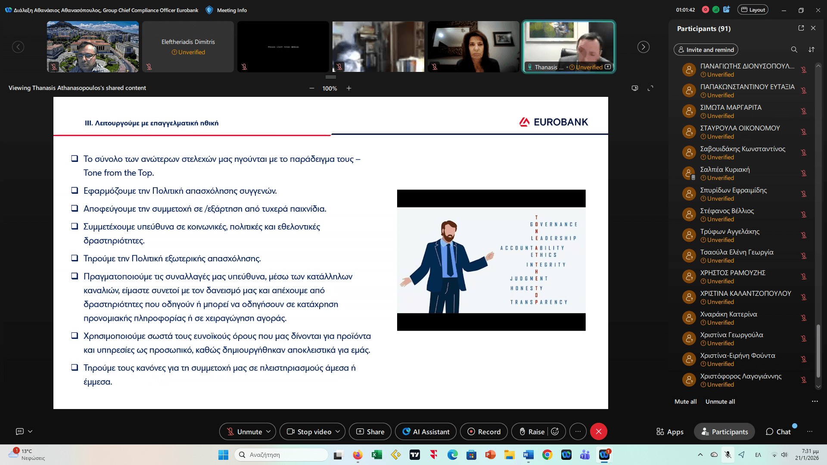Stop video camera

pos(309,431)
